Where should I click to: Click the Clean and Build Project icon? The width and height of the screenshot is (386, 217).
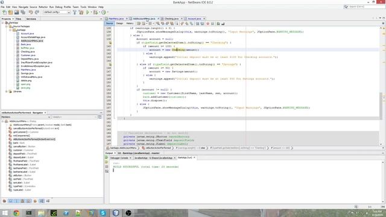[x=81, y=12]
